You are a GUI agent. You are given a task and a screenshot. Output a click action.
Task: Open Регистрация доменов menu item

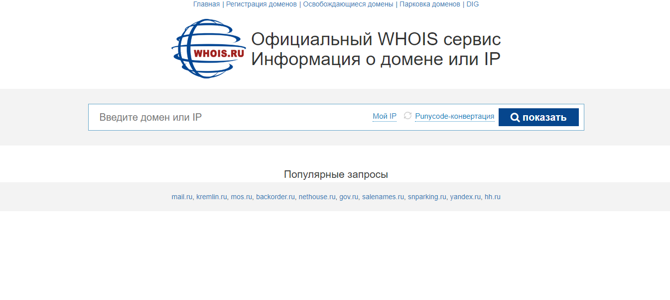pyautogui.click(x=262, y=4)
